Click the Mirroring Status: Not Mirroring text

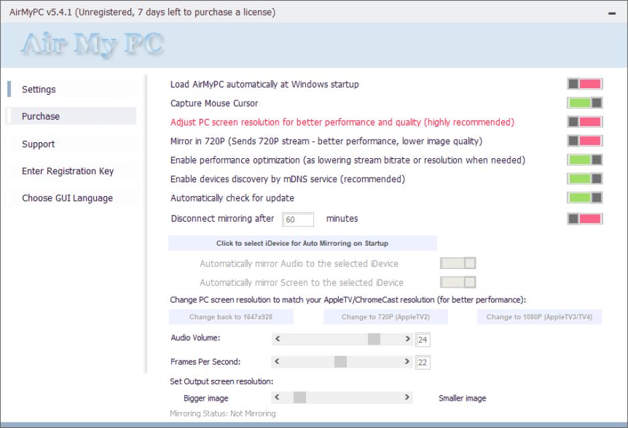222,413
